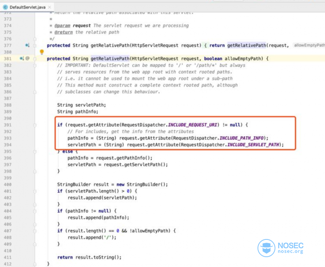The height and width of the screenshot is (267, 325).
Task: Click result.append(pathInfo) on line 405
Action: click(x=98, y=218)
